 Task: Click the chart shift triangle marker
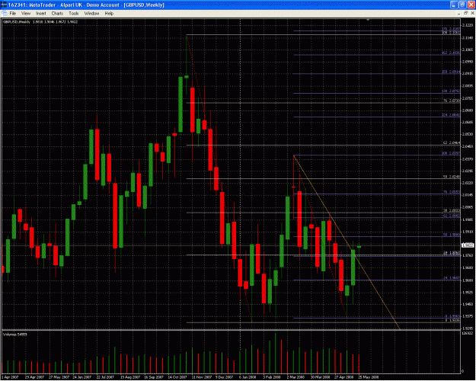pos(368,20)
